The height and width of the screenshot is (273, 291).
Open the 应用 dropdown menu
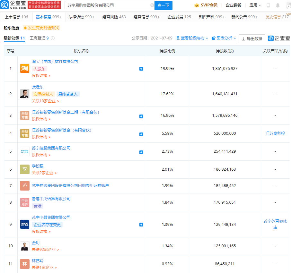pos(255,5)
